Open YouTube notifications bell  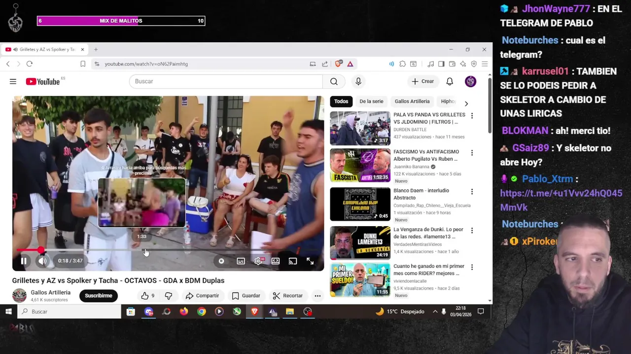[x=450, y=82]
